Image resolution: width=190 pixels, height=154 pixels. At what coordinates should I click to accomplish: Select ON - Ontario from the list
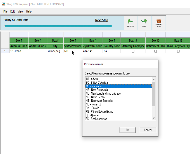click(x=92, y=108)
